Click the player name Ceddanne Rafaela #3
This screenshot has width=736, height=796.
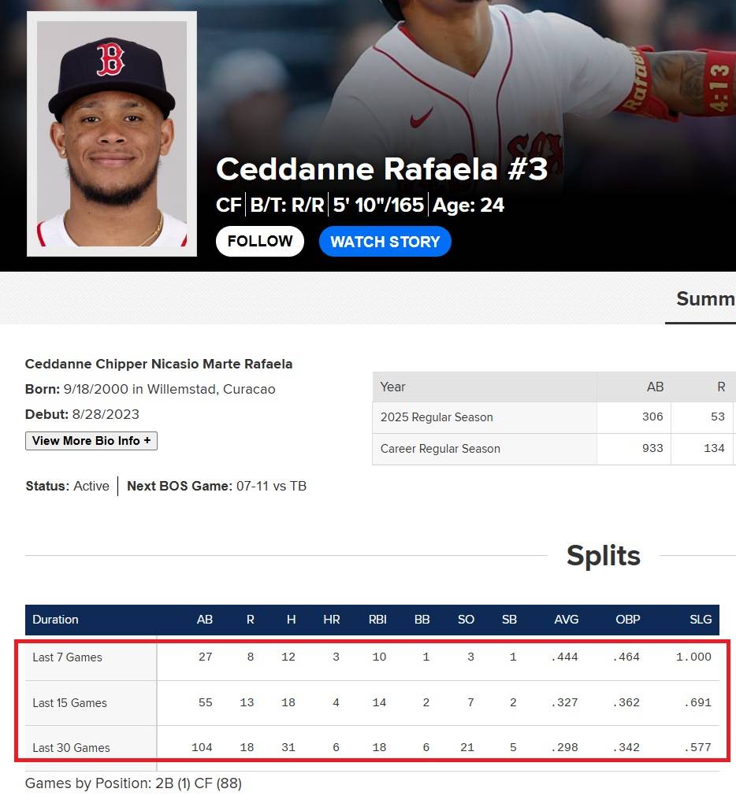click(x=381, y=169)
